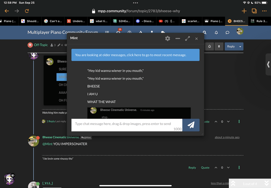Image resolution: width=271 pixels, height=188 pixels.
Task: Upvote Bheese Cinematic Universe's post
Action: click(x=216, y=167)
